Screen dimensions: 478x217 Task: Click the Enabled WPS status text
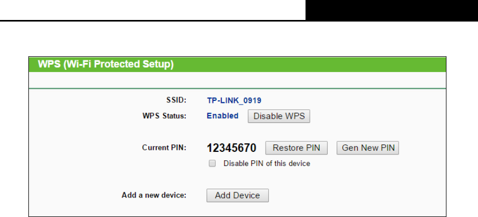click(222, 116)
